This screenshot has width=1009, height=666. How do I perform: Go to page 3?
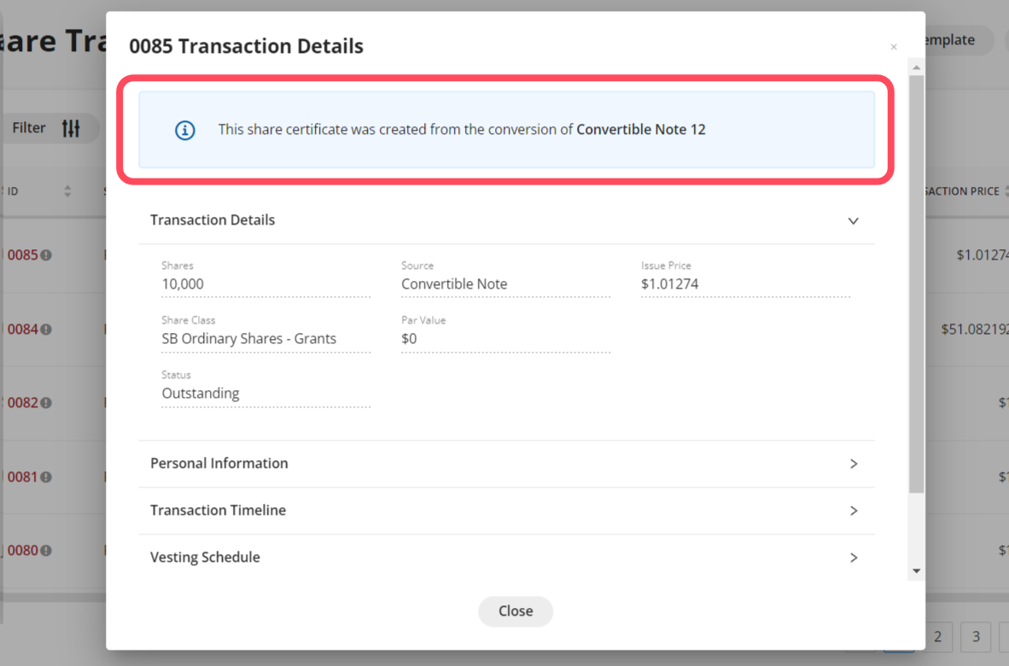(976, 636)
